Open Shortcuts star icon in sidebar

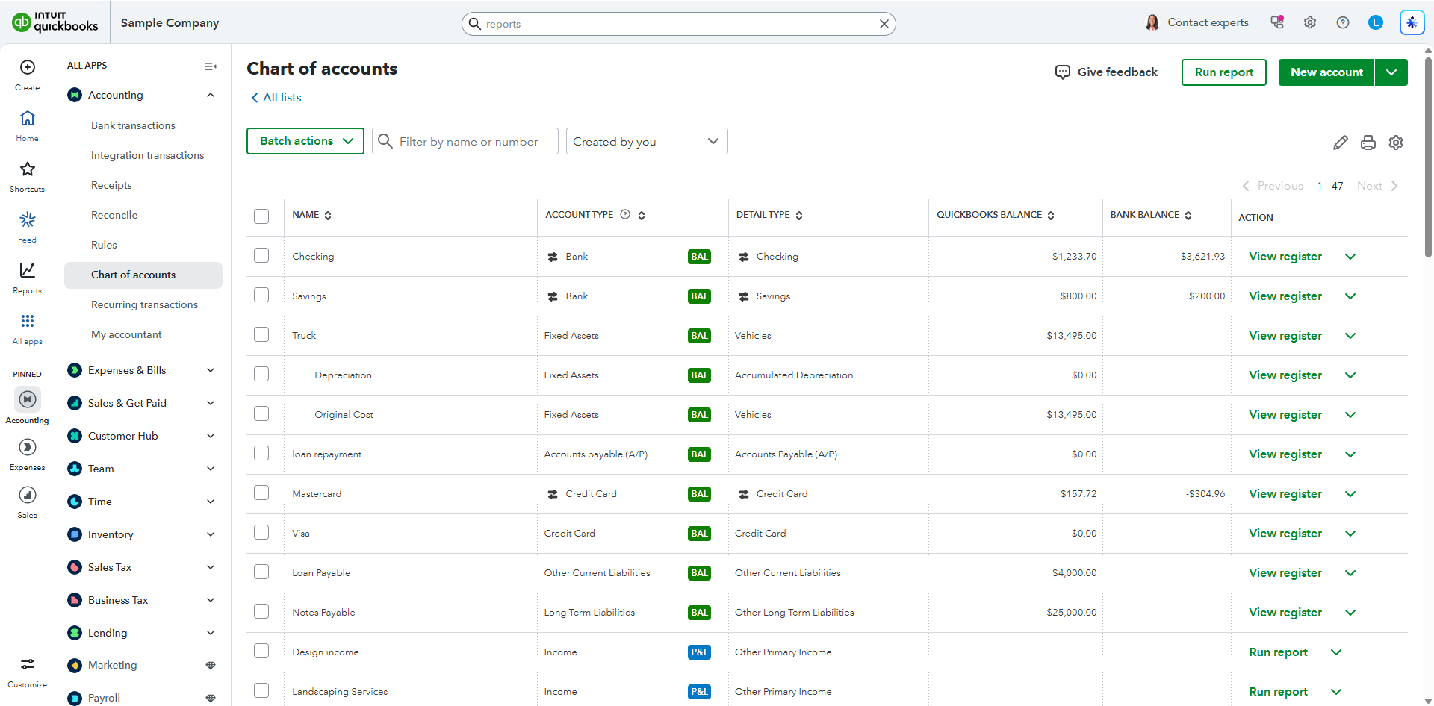pyautogui.click(x=28, y=169)
